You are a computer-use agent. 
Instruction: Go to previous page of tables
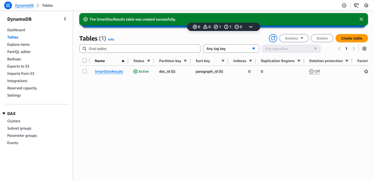pos(339,48)
